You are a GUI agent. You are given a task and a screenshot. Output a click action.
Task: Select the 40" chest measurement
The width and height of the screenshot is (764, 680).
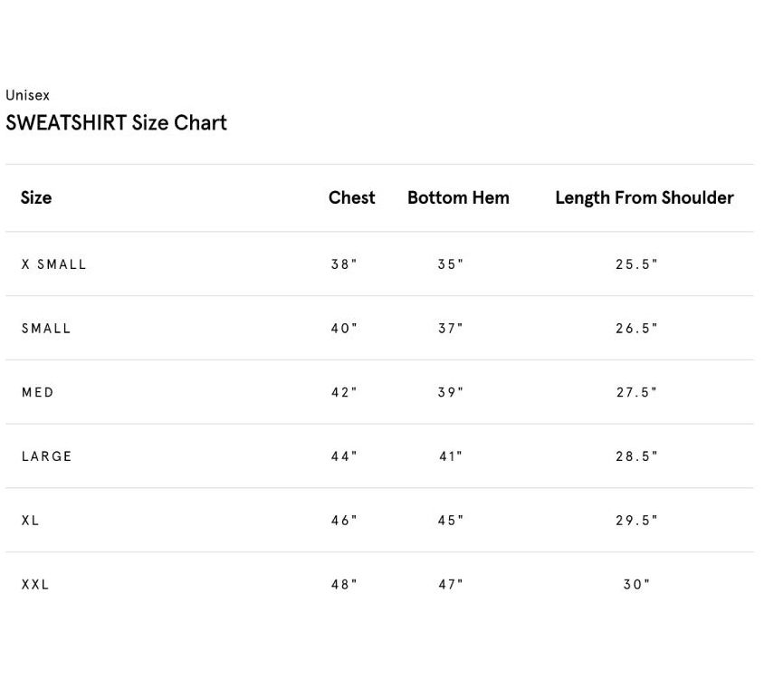tap(344, 329)
